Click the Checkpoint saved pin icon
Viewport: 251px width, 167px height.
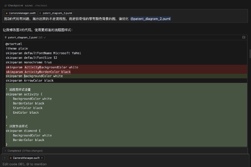click(6, 6)
